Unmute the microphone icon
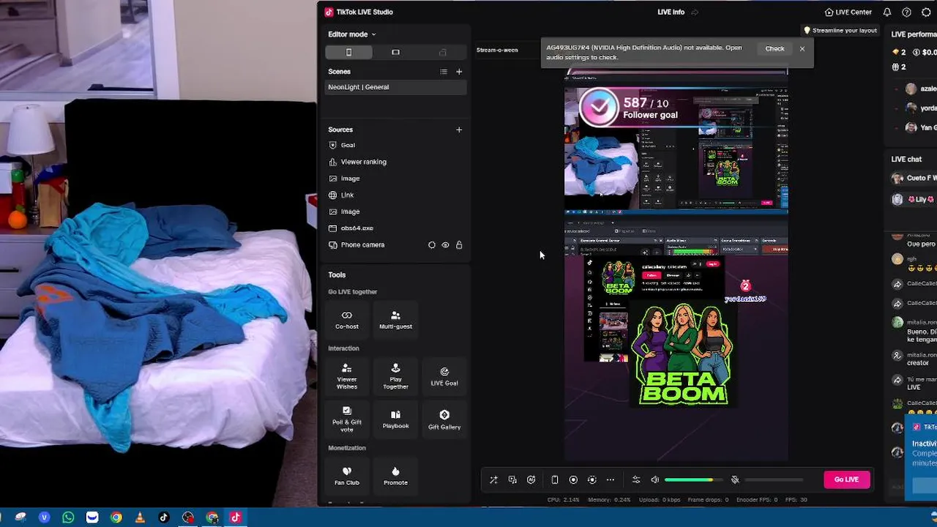 tap(735, 480)
